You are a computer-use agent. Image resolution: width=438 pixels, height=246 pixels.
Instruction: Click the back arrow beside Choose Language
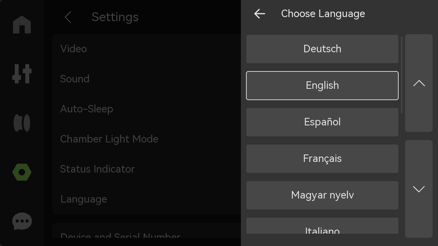(260, 14)
